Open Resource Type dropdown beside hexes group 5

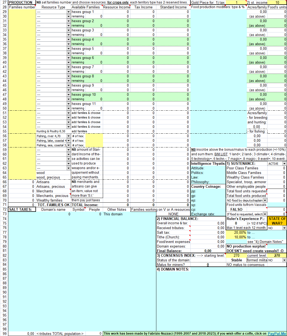point(69,49)
